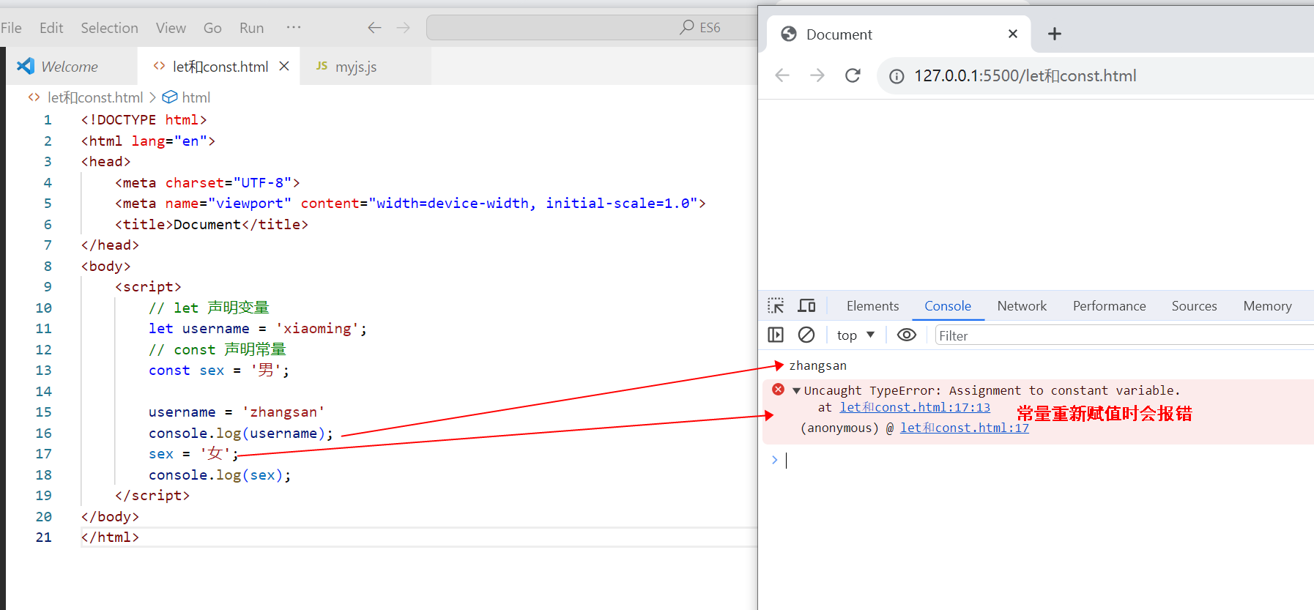Click the red error icon in console

pyautogui.click(x=779, y=390)
